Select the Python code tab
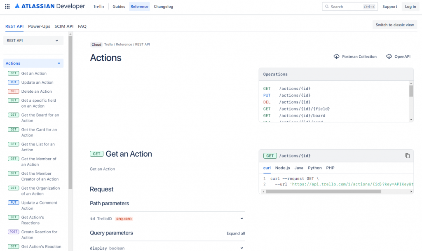Image resolution: width=422 pixels, height=251 pixels. click(314, 168)
